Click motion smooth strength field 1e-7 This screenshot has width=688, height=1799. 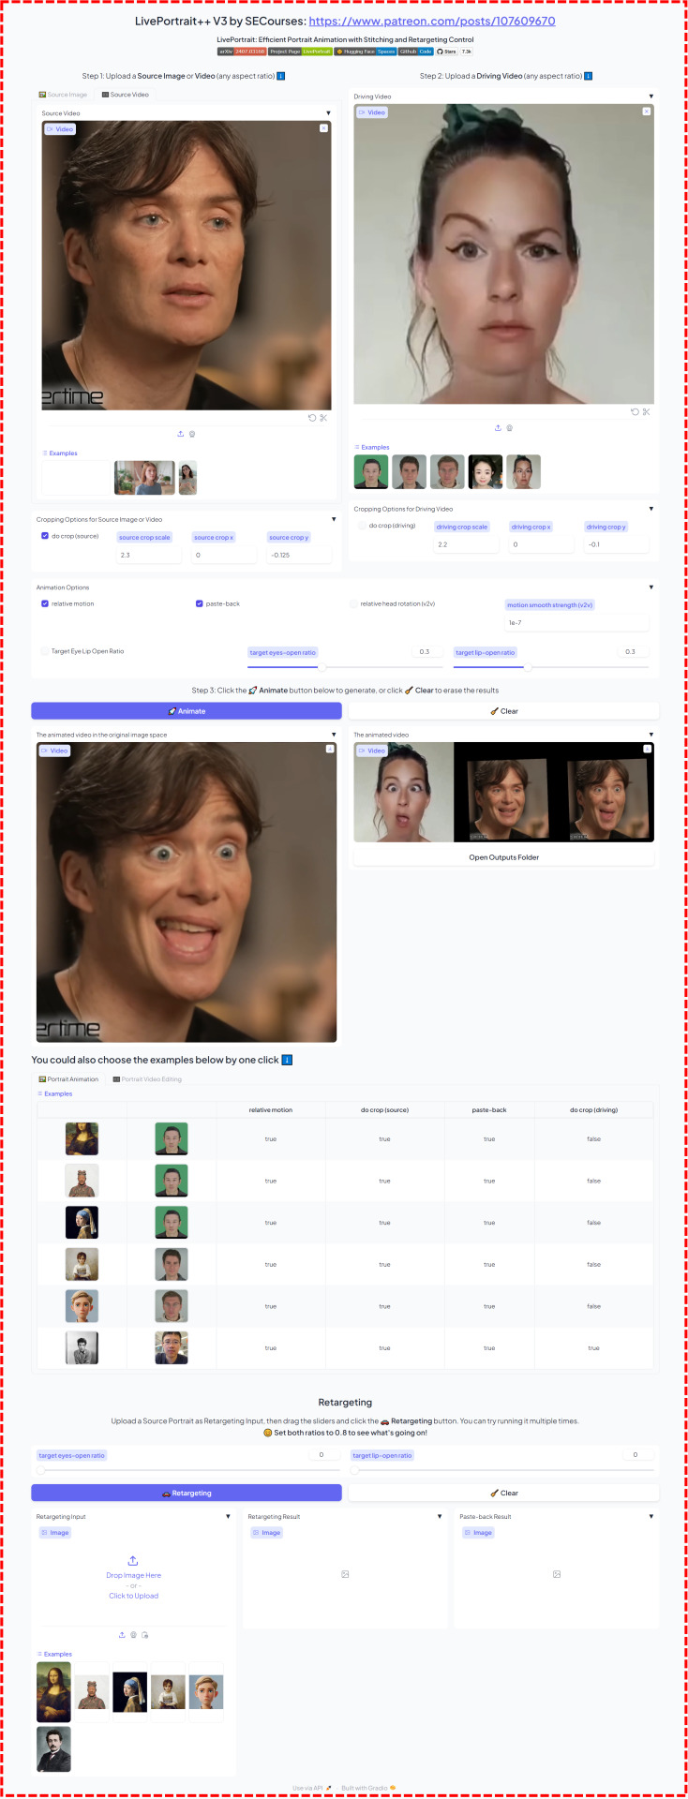point(576,622)
